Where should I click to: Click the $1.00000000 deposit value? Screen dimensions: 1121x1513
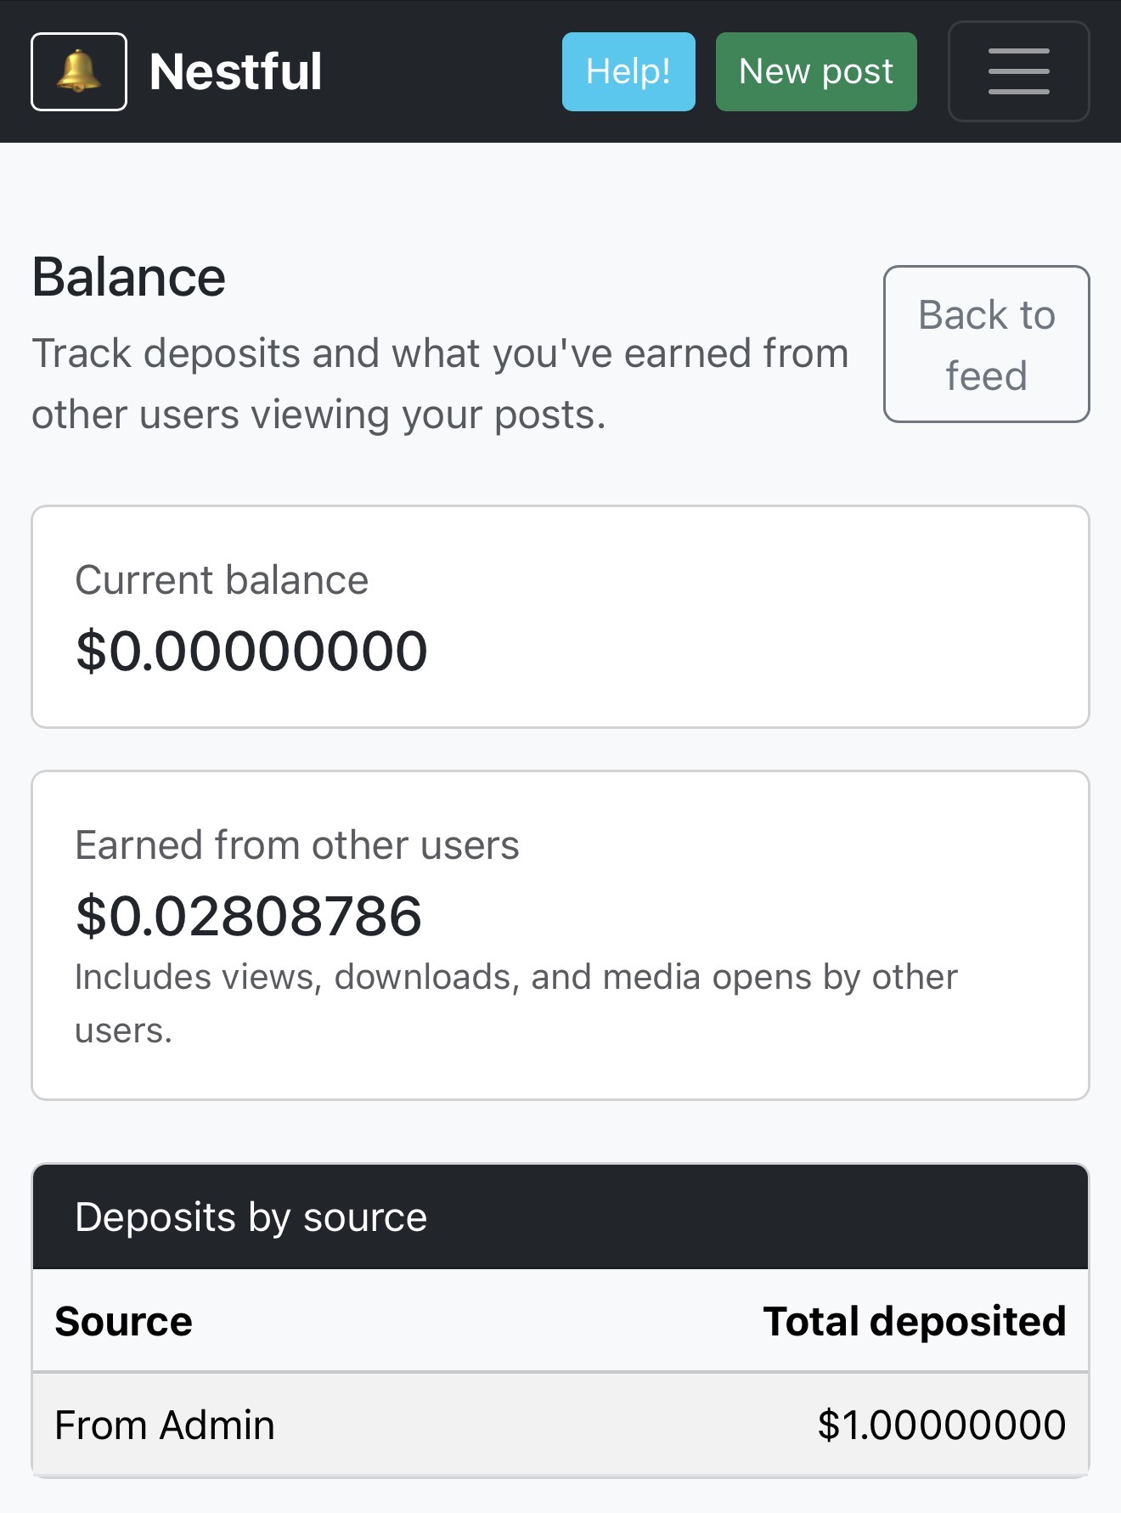click(941, 1425)
